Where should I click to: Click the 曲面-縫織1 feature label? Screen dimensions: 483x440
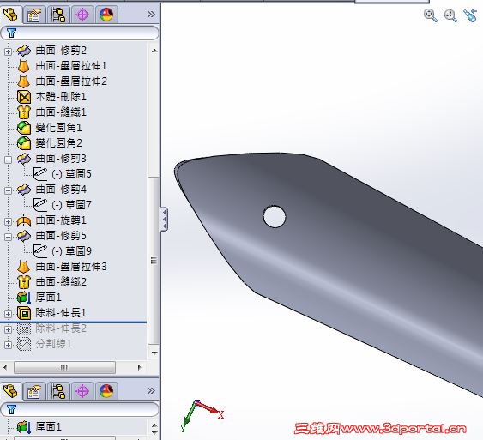coord(61,112)
